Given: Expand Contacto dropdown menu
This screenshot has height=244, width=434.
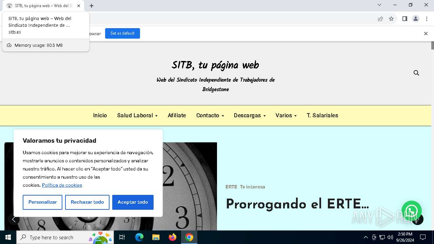Looking at the screenshot, I should (x=210, y=116).
